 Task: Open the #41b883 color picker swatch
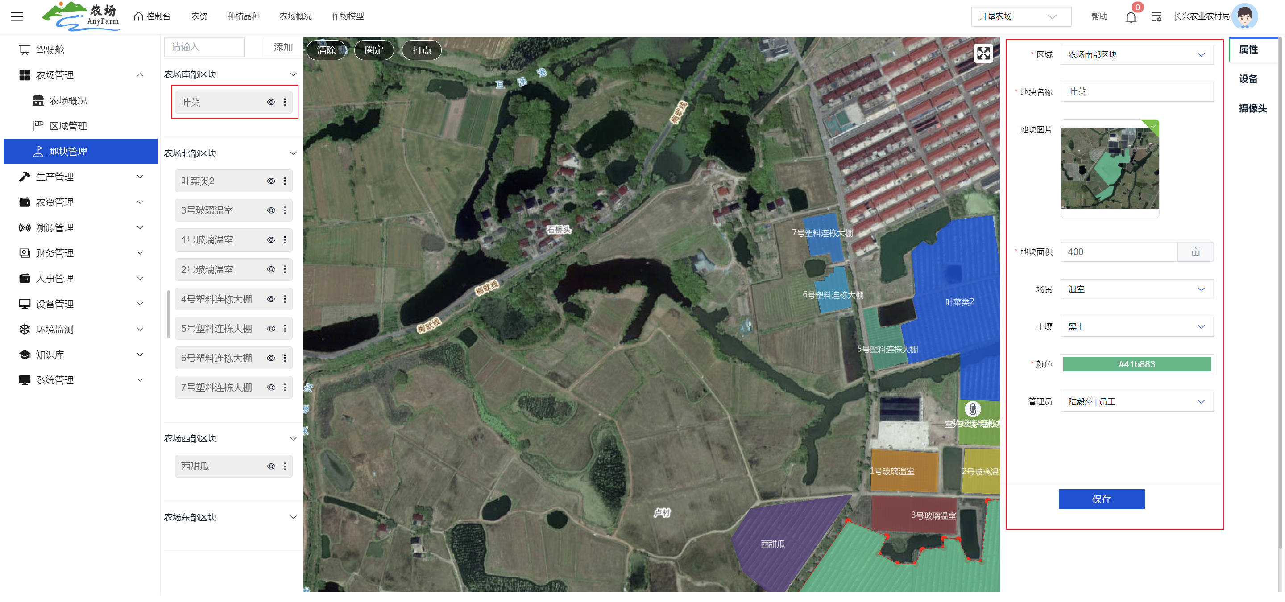pyautogui.click(x=1136, y=364)
